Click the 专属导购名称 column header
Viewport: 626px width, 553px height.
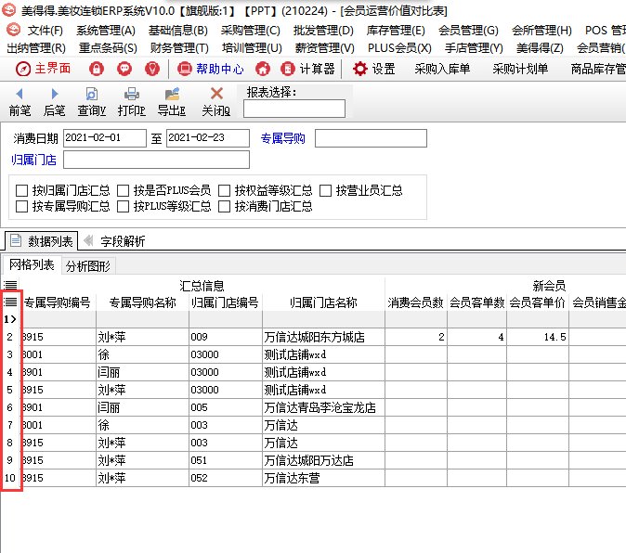142,302
